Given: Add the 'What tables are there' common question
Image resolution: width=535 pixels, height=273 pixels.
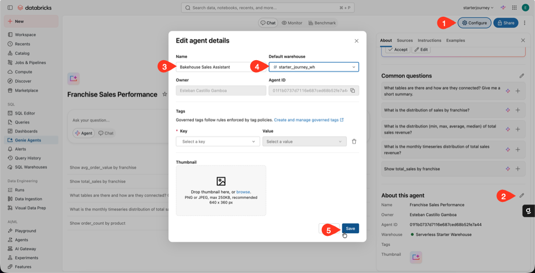Looking at the screenshot, I should click(518, 91).
